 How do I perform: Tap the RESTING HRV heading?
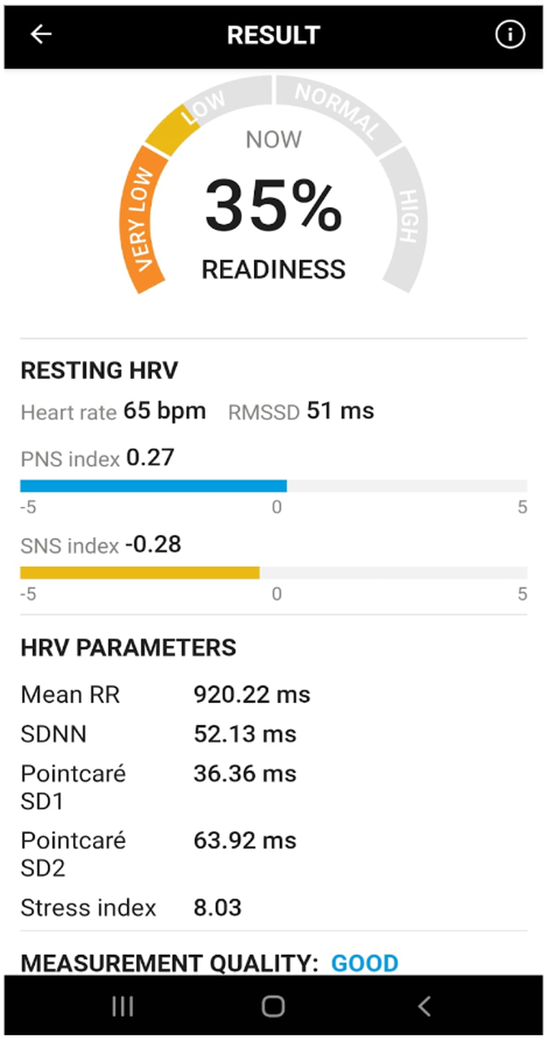(99, 371)
